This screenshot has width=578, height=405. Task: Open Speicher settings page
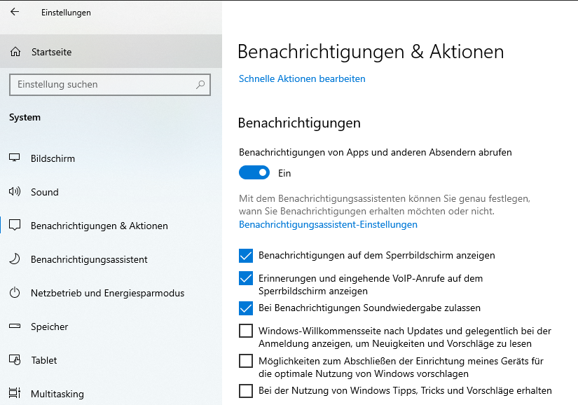point(111,327)
